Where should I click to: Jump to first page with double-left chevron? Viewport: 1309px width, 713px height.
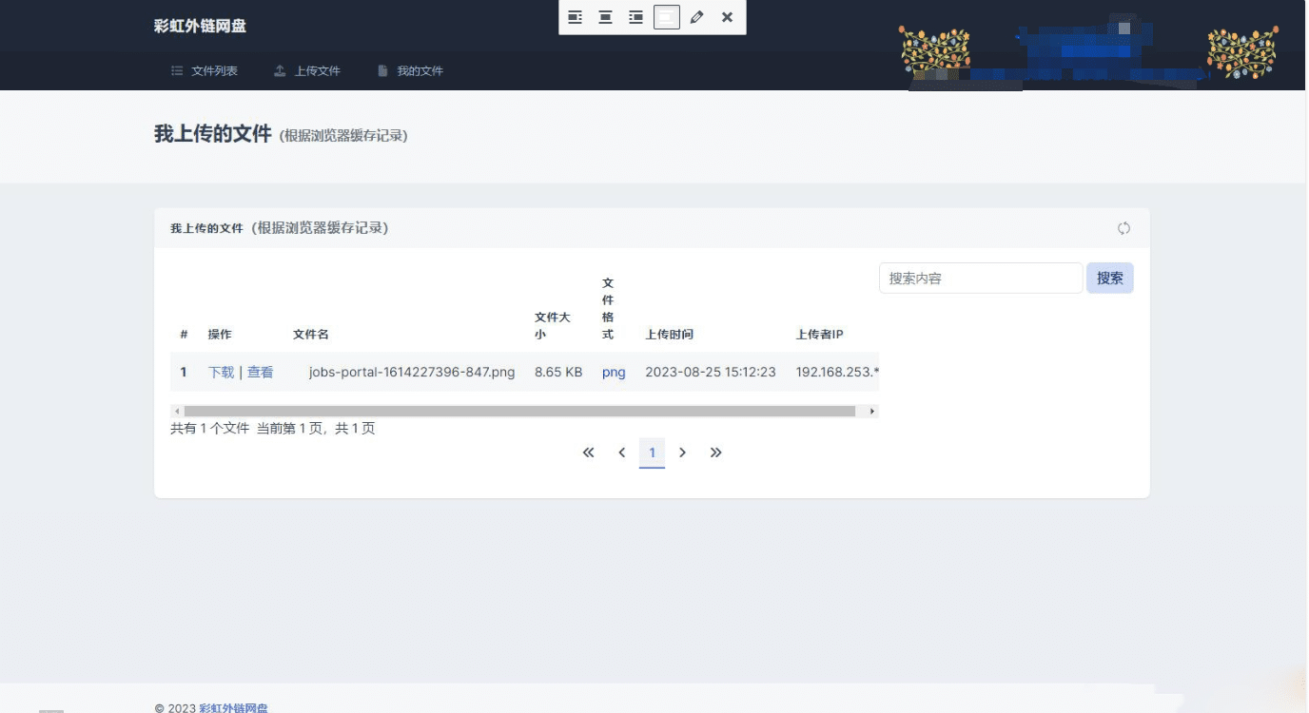588,453
